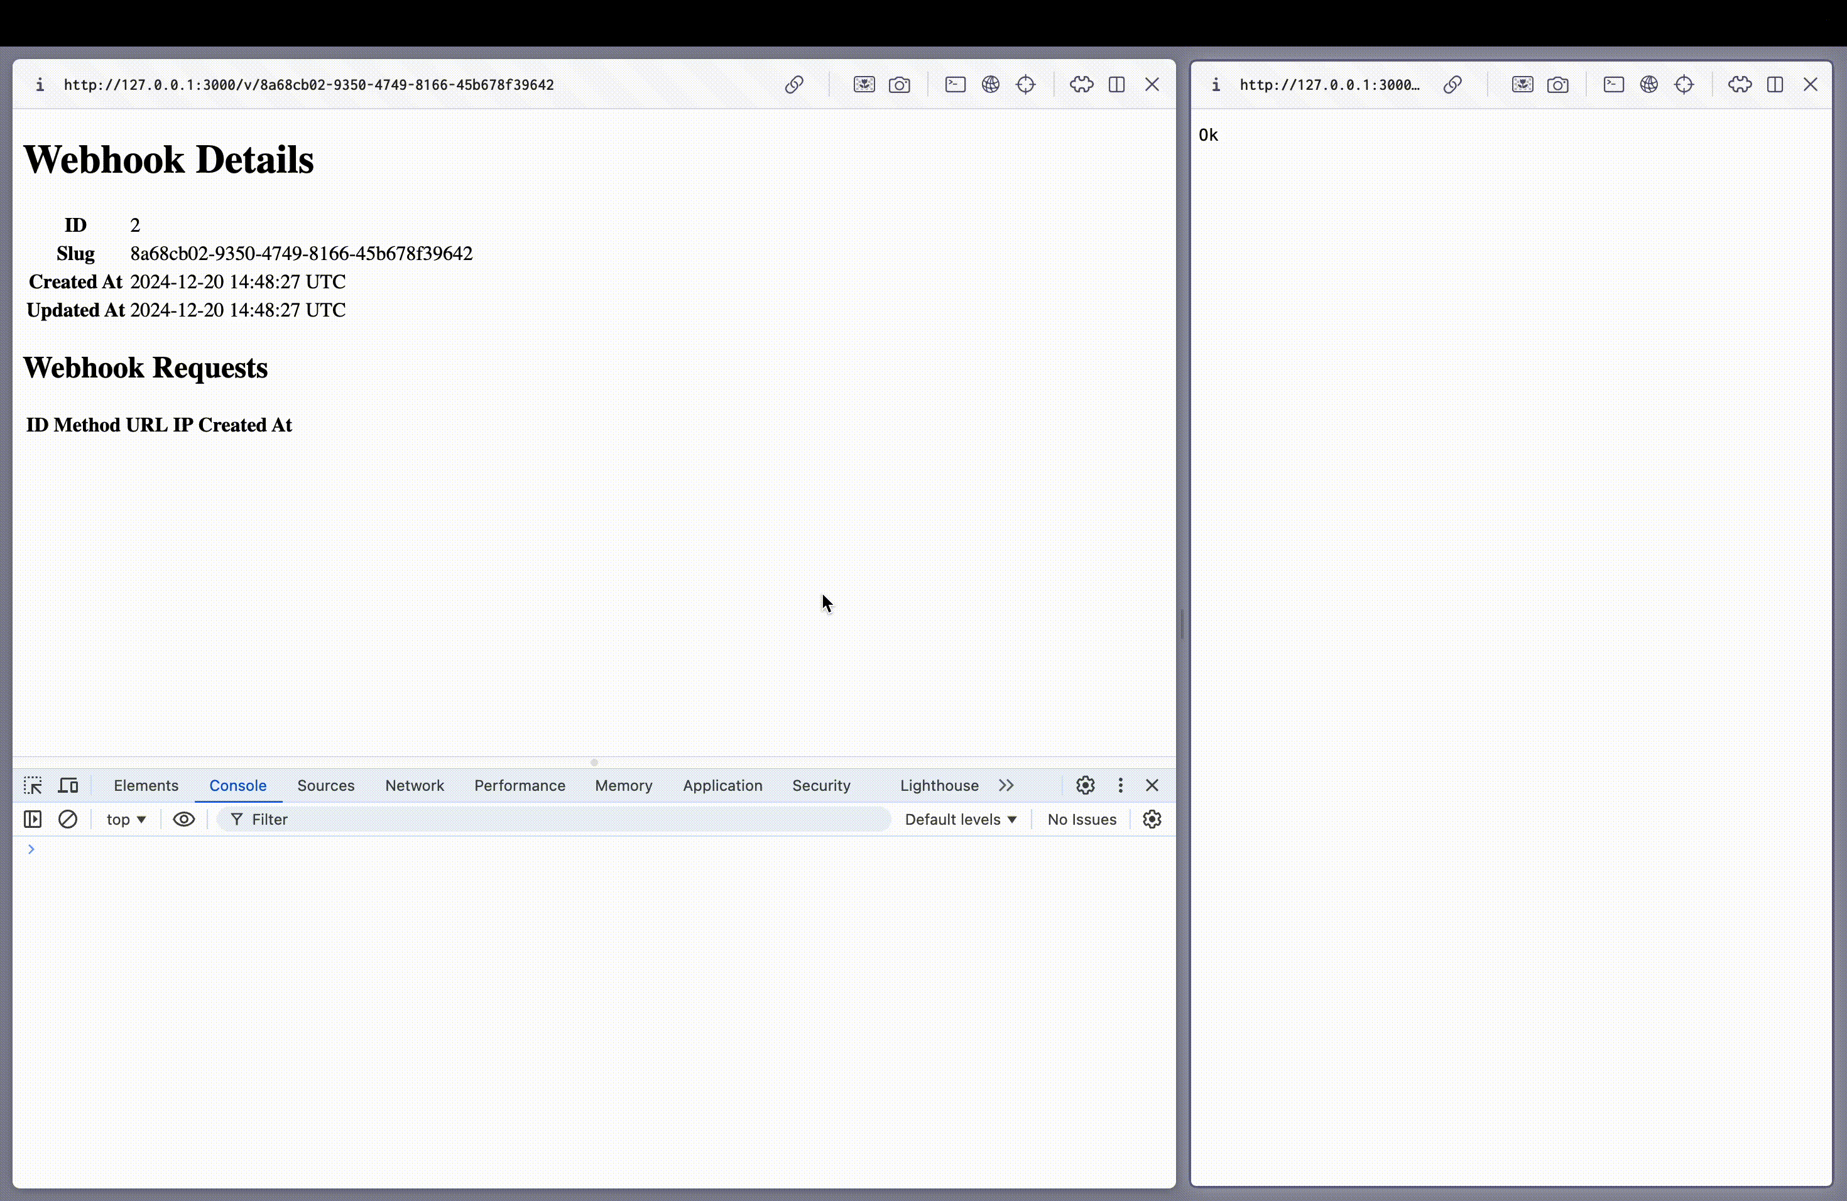Click the site info icon in left pane
Image resolution: width=1847 pixels, height=1201 pixels.
[40, 85]
